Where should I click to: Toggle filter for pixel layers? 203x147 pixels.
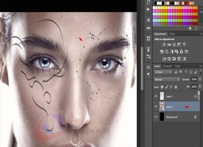176,72
